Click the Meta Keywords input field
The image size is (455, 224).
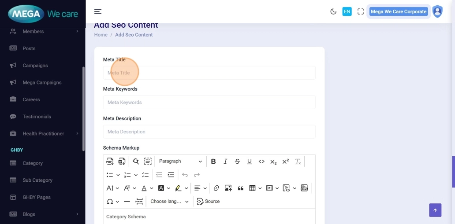point(209,103)
